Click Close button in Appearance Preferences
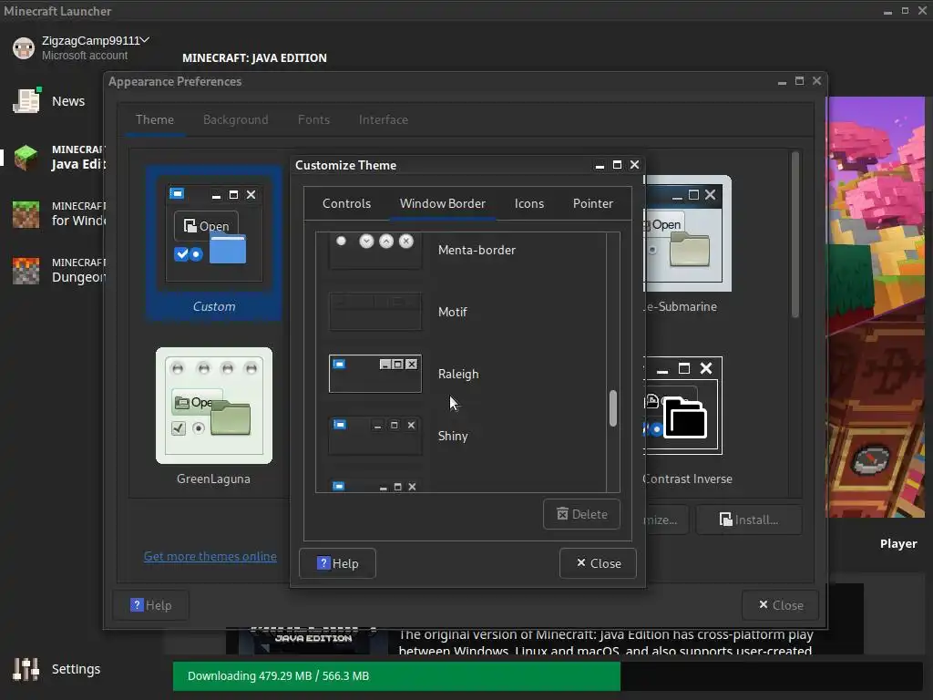Image resolution: width=933 pixels, height=700 pixels. pyautogui.click(x=780, y=605)
